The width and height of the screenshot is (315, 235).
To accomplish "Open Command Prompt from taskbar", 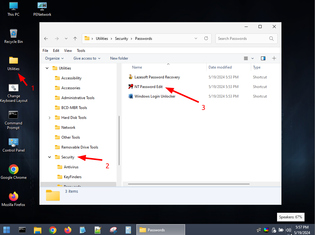I will tap(22, 230).
